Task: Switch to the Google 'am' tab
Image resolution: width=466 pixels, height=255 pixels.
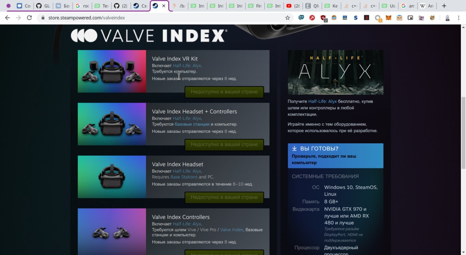Action: pos(407,6)
